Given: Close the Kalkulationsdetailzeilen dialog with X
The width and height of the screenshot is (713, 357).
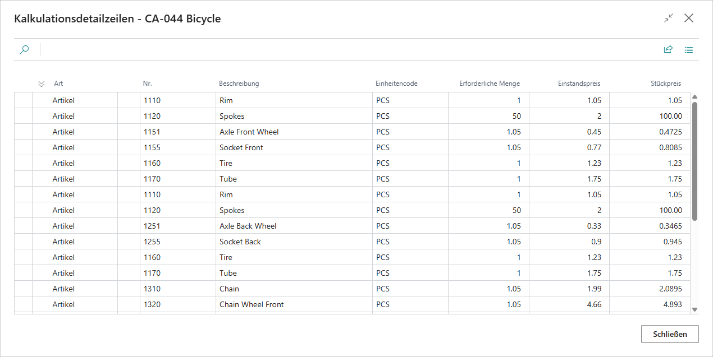Looking at the screenshot, I should coord(689,18).
